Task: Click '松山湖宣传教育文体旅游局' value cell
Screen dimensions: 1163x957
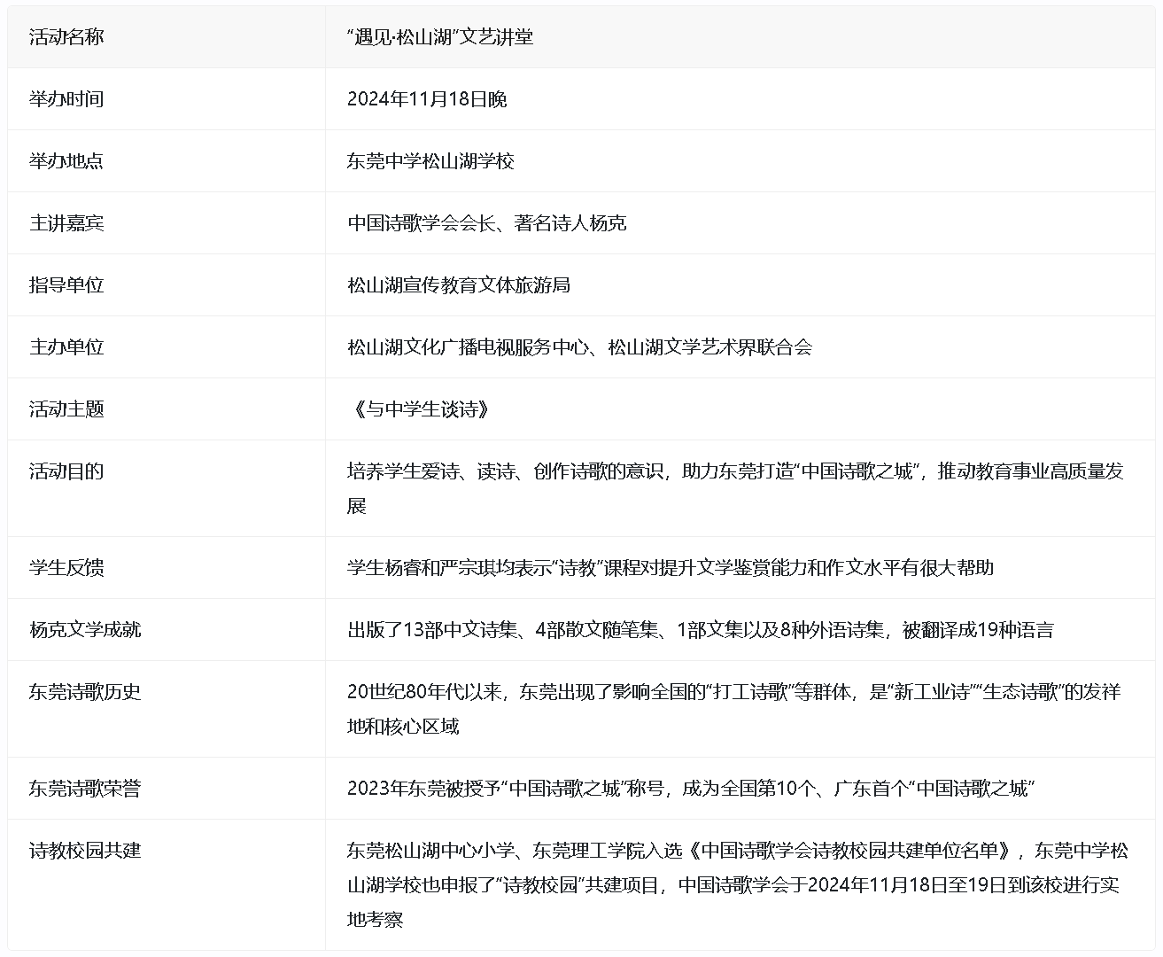Action: point(458,285)
